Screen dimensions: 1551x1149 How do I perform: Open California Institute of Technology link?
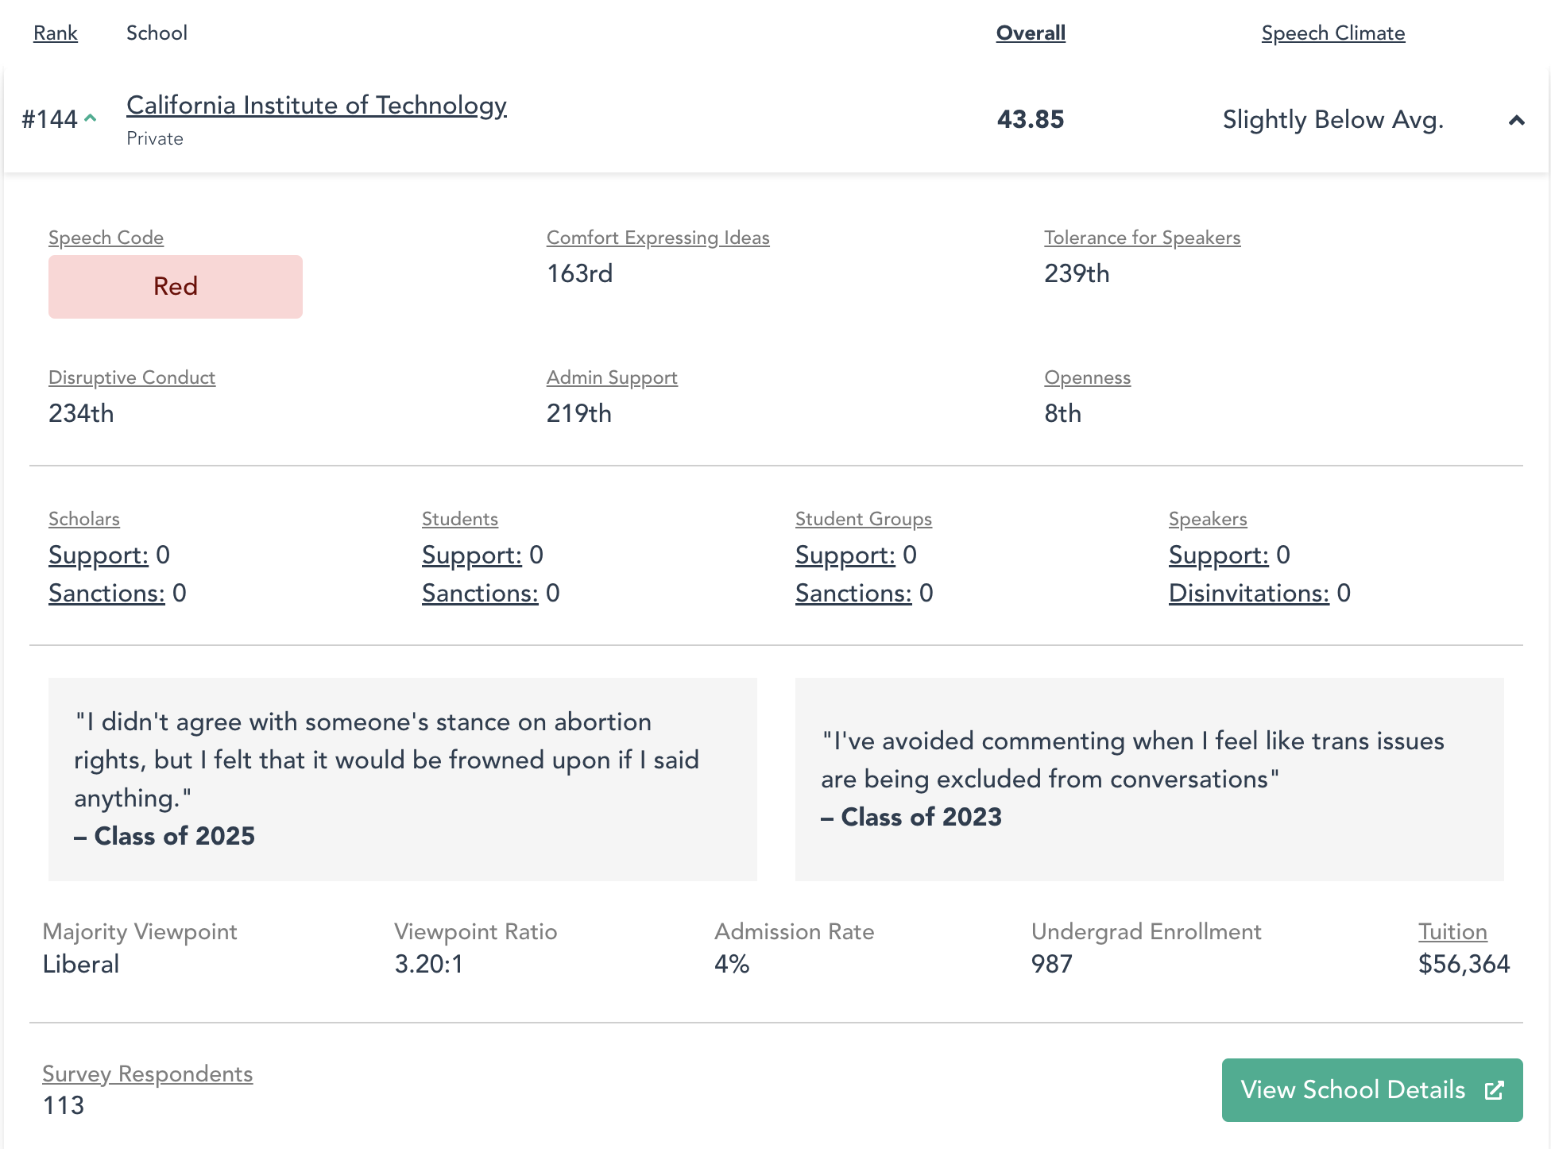(316, 105)
